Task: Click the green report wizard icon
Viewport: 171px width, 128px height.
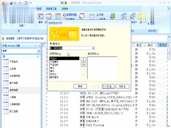Action: click(x=112, y=16)
